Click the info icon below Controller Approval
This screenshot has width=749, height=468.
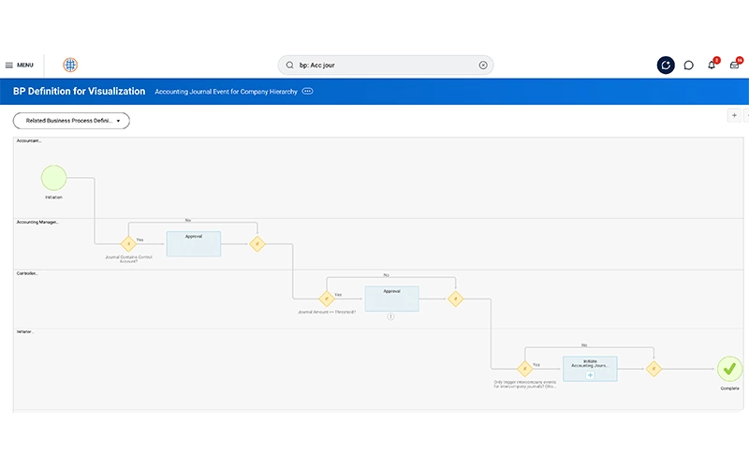pos(390,316)
